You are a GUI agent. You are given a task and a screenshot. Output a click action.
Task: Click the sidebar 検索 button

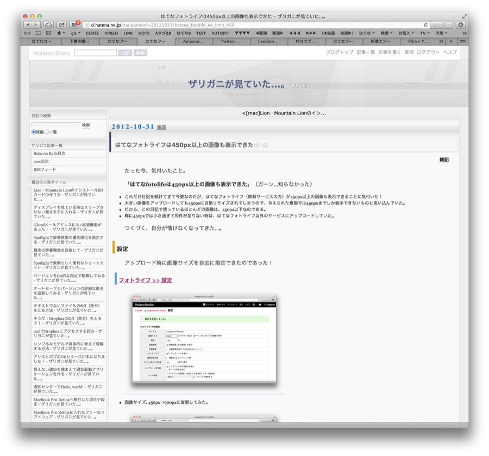point(86,125)
